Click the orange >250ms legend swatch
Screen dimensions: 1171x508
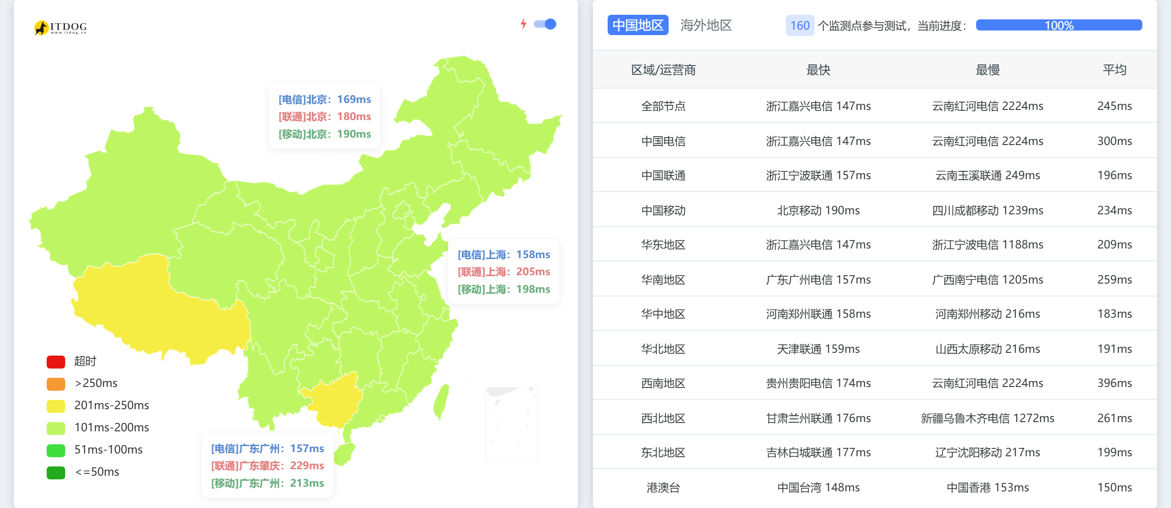(x=56, y=384)
